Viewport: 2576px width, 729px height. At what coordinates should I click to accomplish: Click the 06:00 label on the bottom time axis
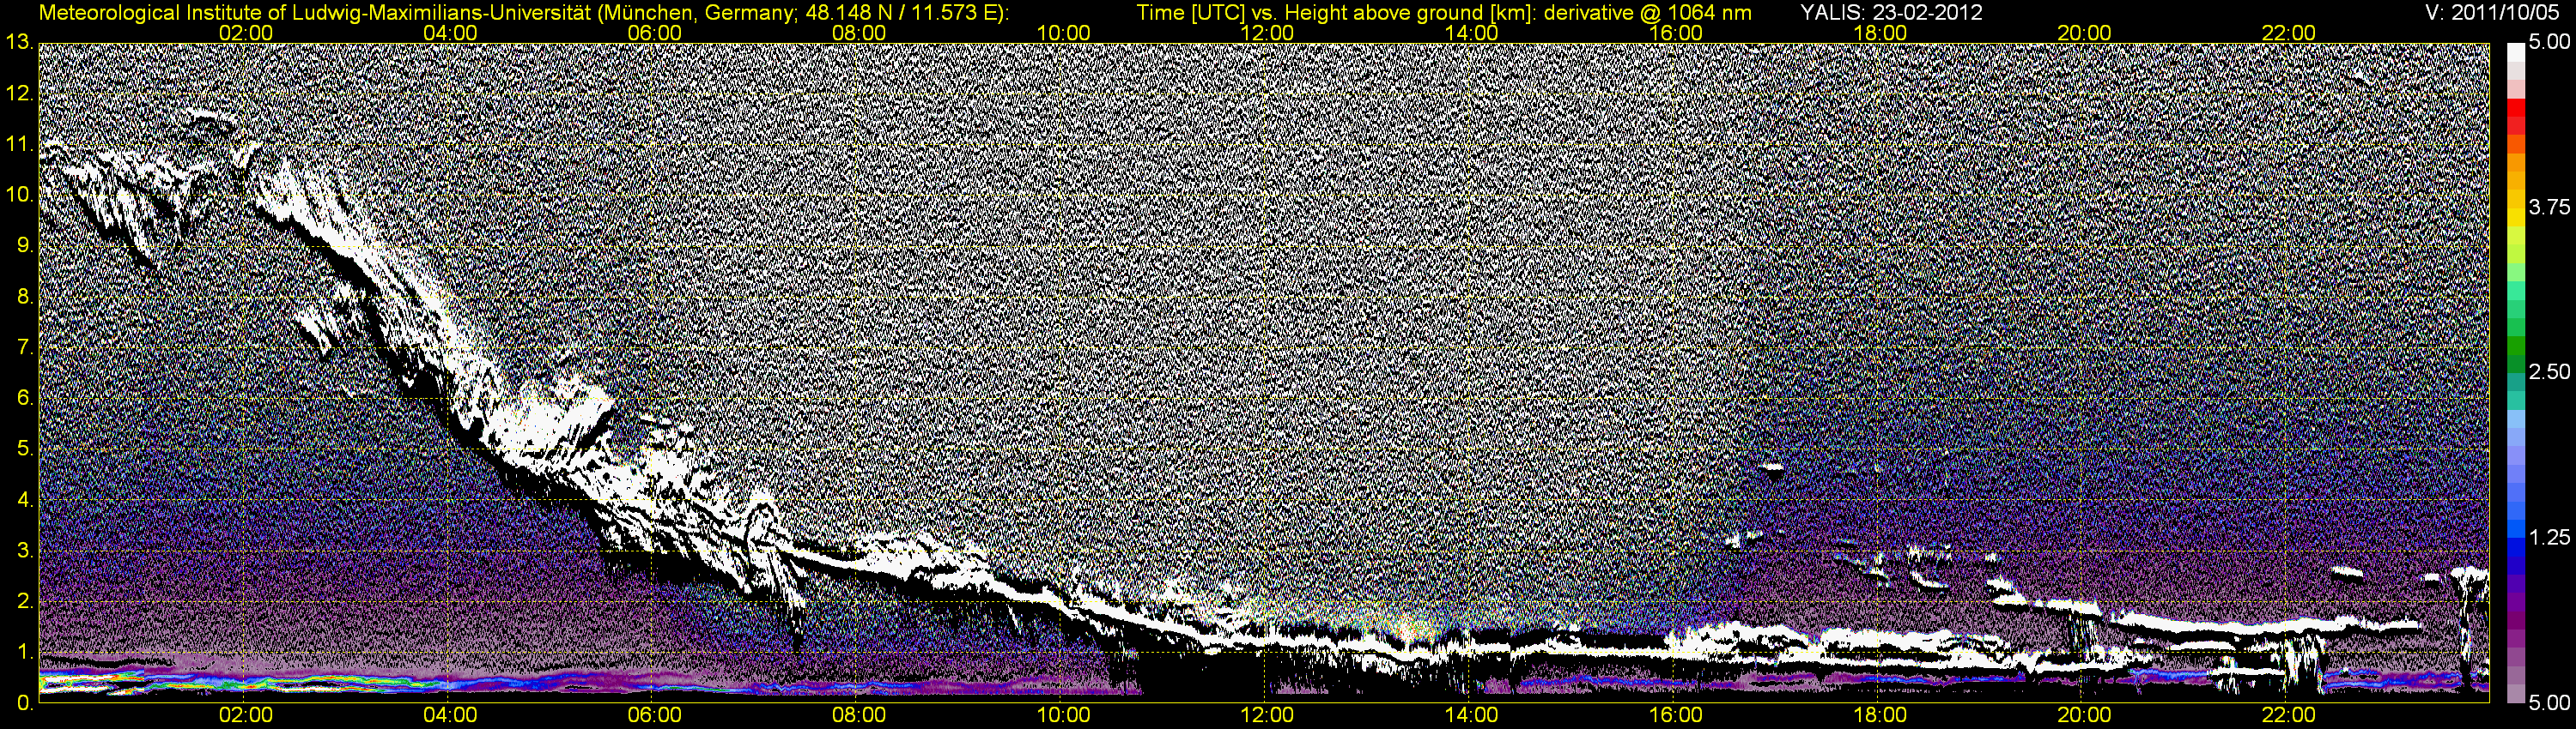[655, 715]
